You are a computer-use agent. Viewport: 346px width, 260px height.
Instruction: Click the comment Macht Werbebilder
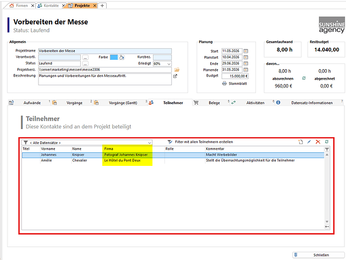pyautogui.click(x=221, y=155)
